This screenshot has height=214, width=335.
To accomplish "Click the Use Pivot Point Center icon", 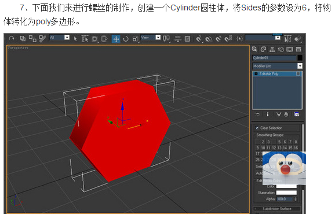I will [x=166, y=39].
